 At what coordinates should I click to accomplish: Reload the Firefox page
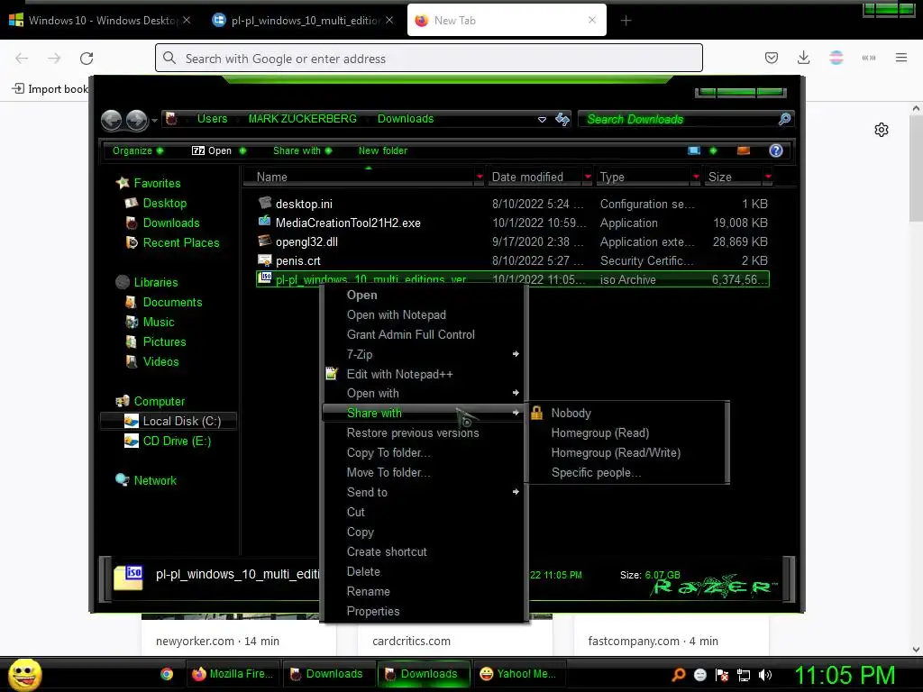click(87, 59)
